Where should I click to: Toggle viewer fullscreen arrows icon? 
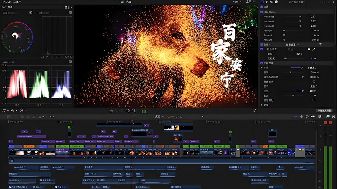pos(255,111)
